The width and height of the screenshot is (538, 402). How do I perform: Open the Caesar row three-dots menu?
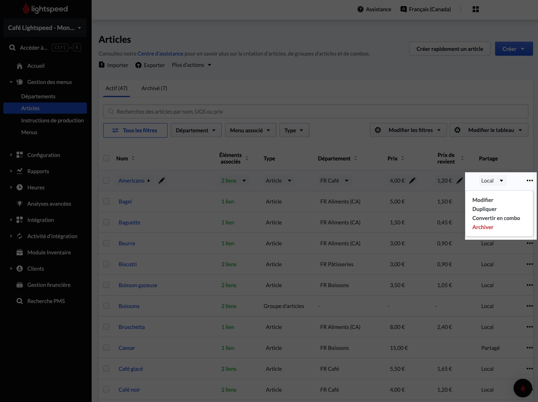[x=530, y=348]
